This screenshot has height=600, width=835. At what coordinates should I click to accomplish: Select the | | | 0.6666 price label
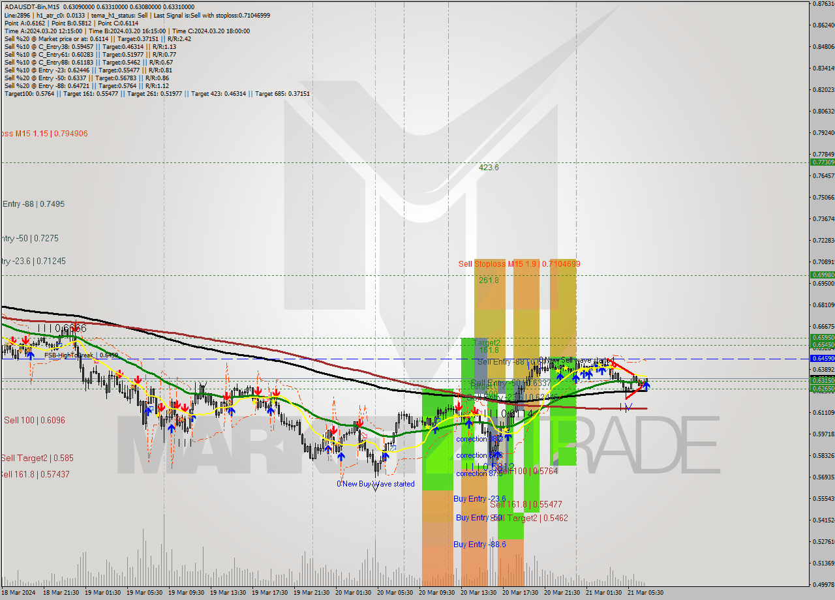click(x=62, y=328)
